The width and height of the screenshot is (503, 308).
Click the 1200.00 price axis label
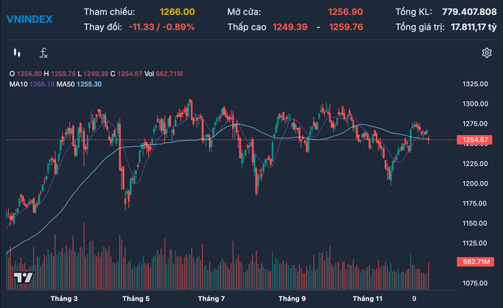(x=475, y=184)
